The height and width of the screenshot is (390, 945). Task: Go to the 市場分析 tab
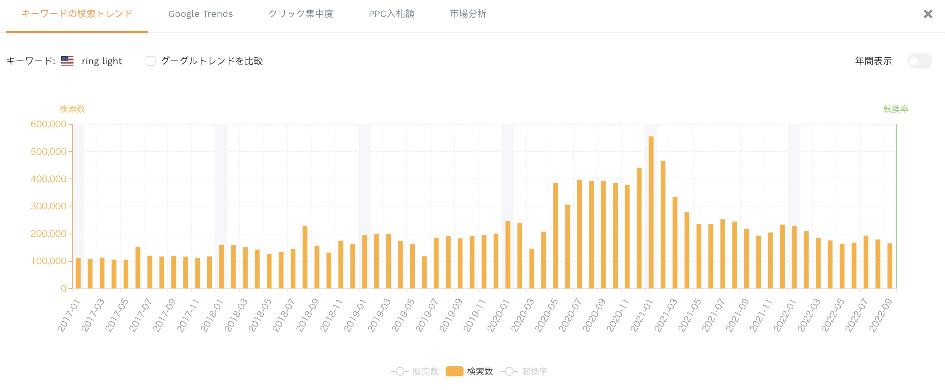click(468, 14)
